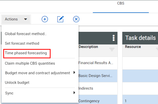Click the add (plus) circle icon
The image size is (158, 104).
pos(45,19)
